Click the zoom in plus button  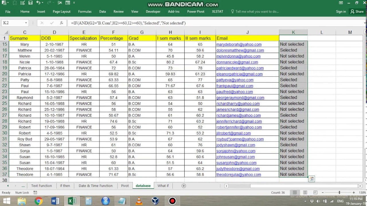point(354,193)
